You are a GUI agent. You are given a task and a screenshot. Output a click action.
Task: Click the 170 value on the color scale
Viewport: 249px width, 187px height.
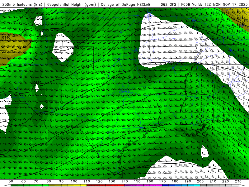pyautogui.click(x=162, y=181)
